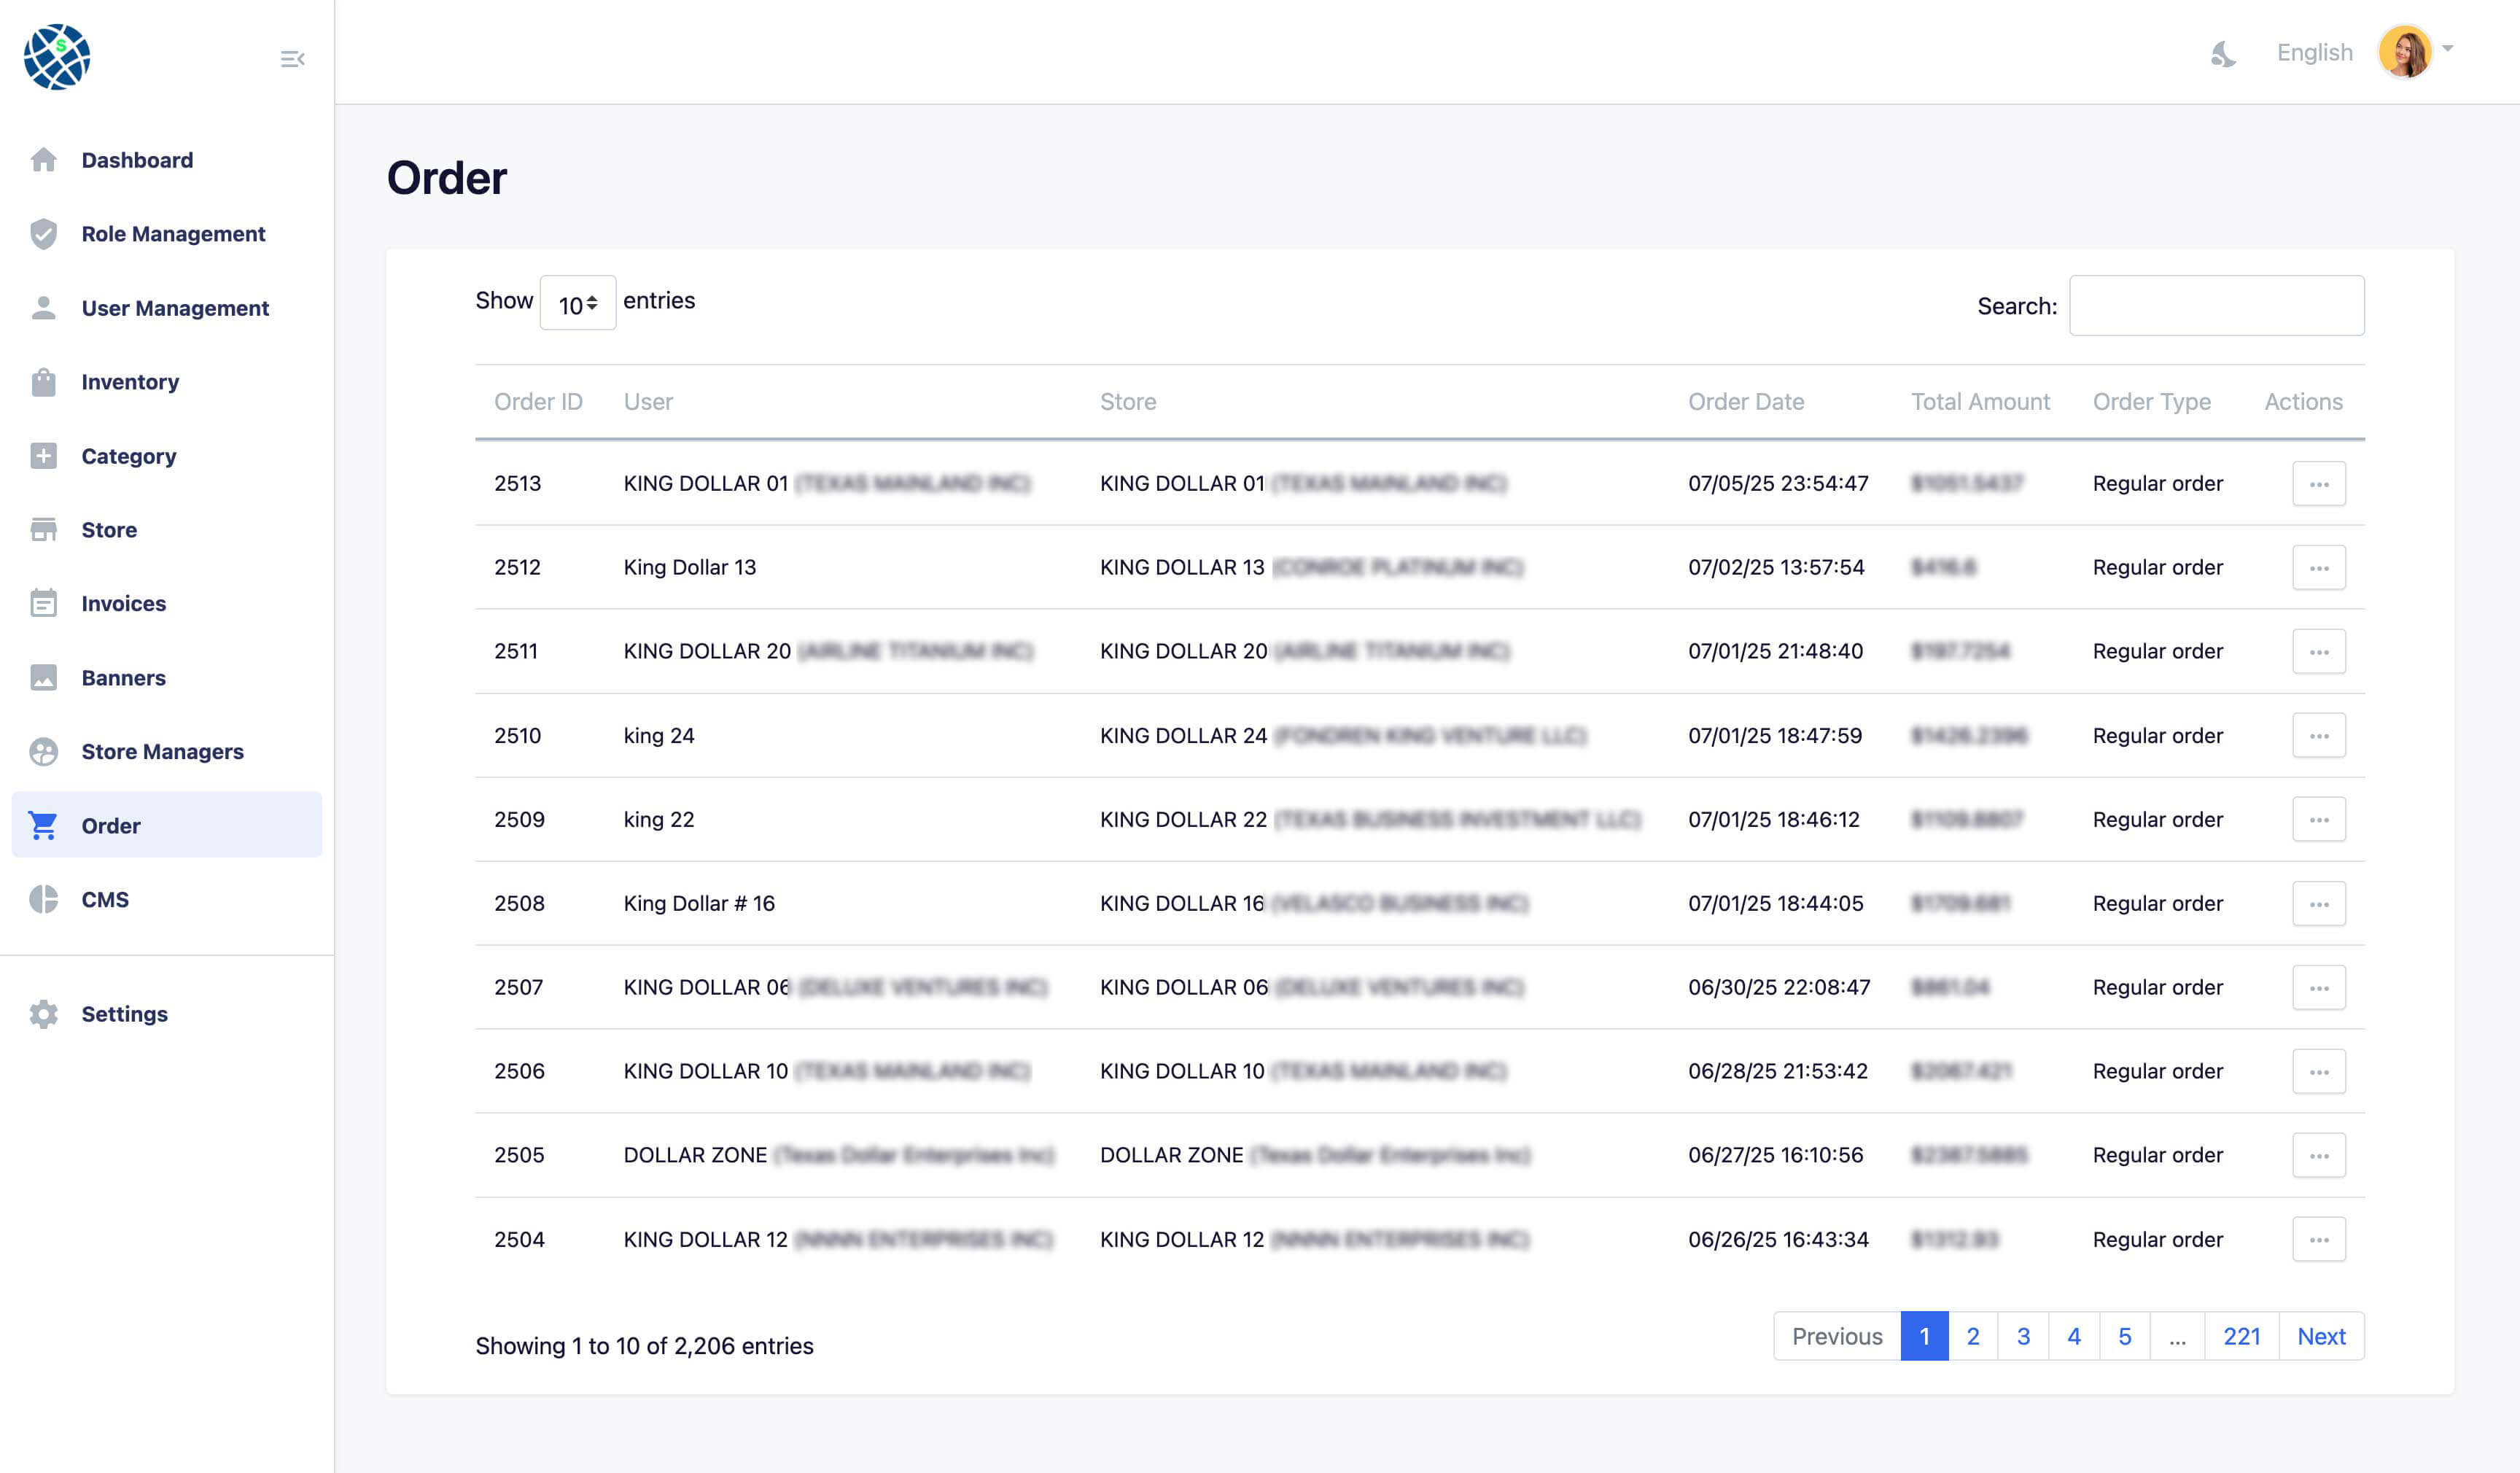The height and width of the screenshot is (1473, 2520).
Task: Open the entries per page dropdown
Action: pyautogui.click(x=577, y=303)
